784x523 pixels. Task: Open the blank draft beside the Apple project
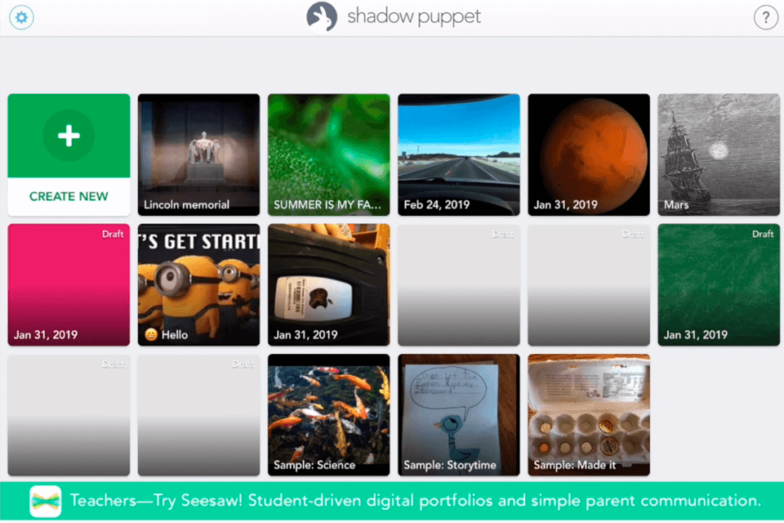point(459,284)
